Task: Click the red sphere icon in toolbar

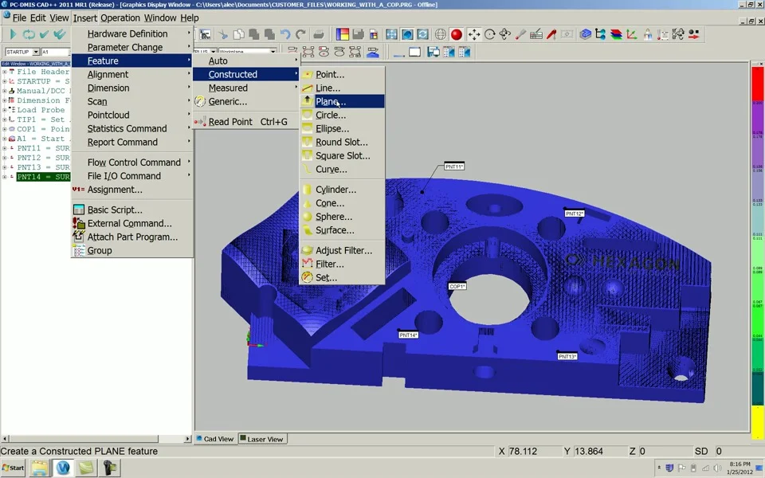Action: click(x=457, y=34)
